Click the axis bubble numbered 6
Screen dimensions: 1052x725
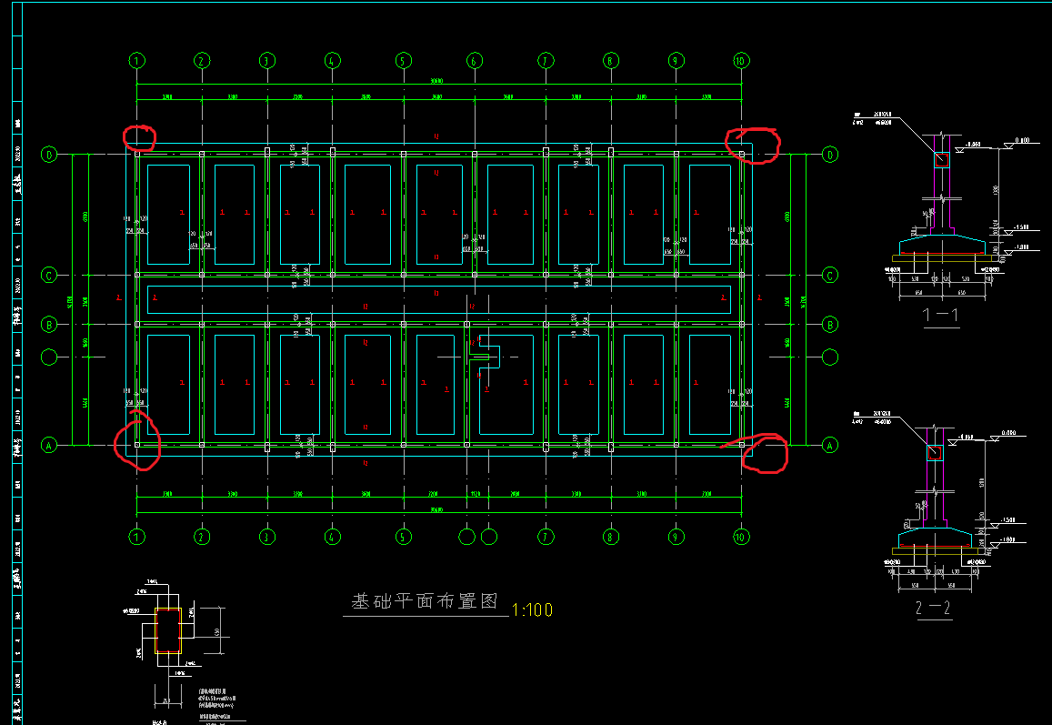coord(475,61)
